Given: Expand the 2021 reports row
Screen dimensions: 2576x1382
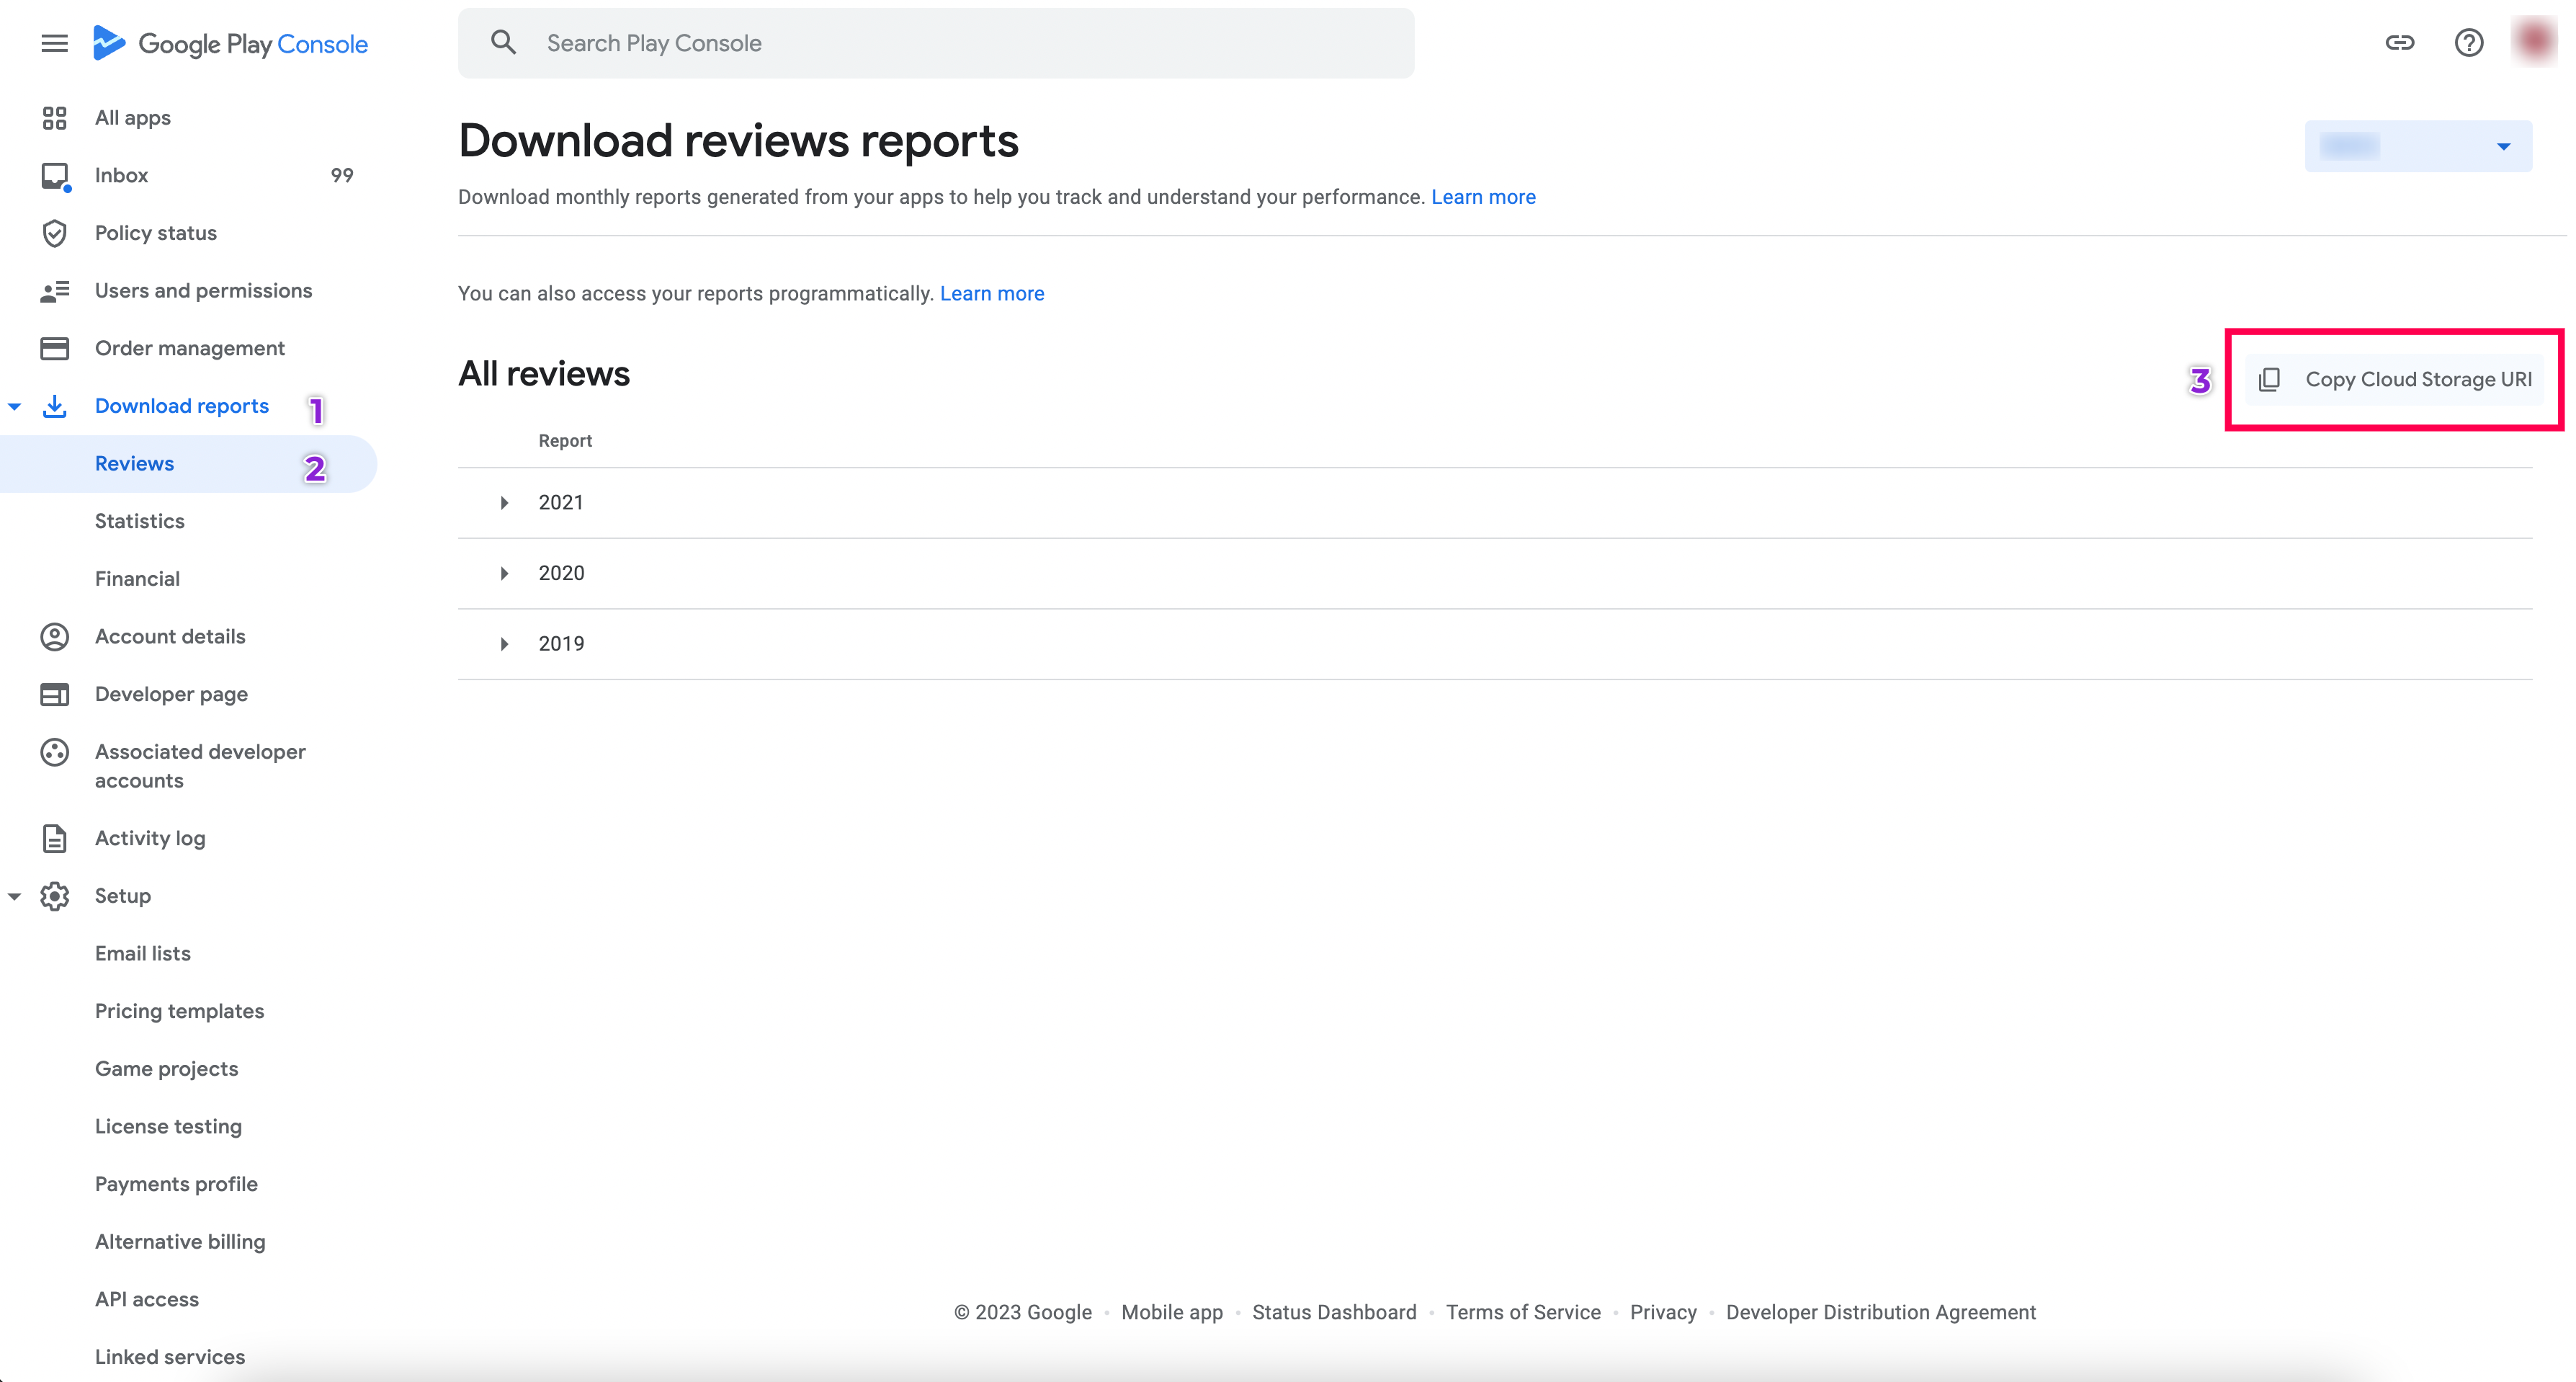Looking at the screenshot, I should tap(504, 502).
